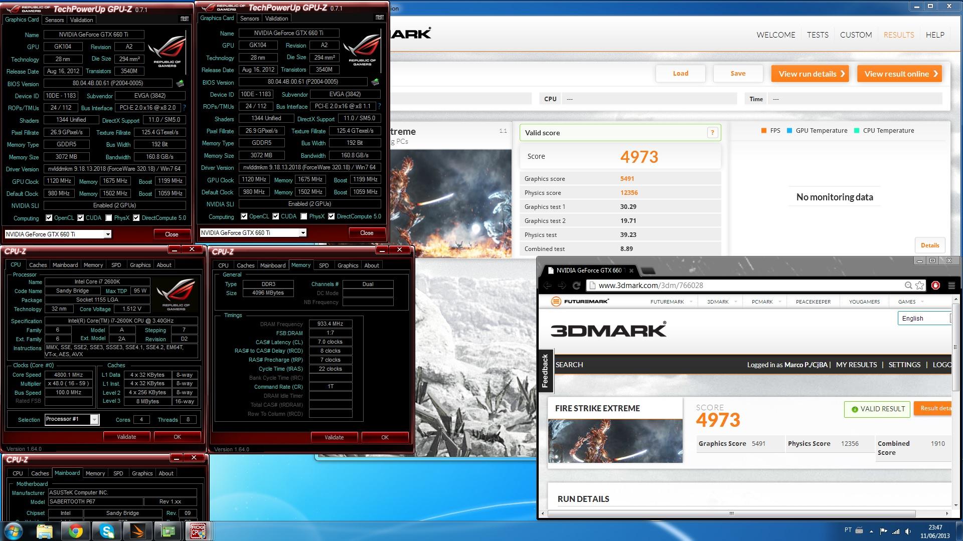Click the Chrome back arrow
The height and width of the screenshot is (541, 963).
coord(547,286)
